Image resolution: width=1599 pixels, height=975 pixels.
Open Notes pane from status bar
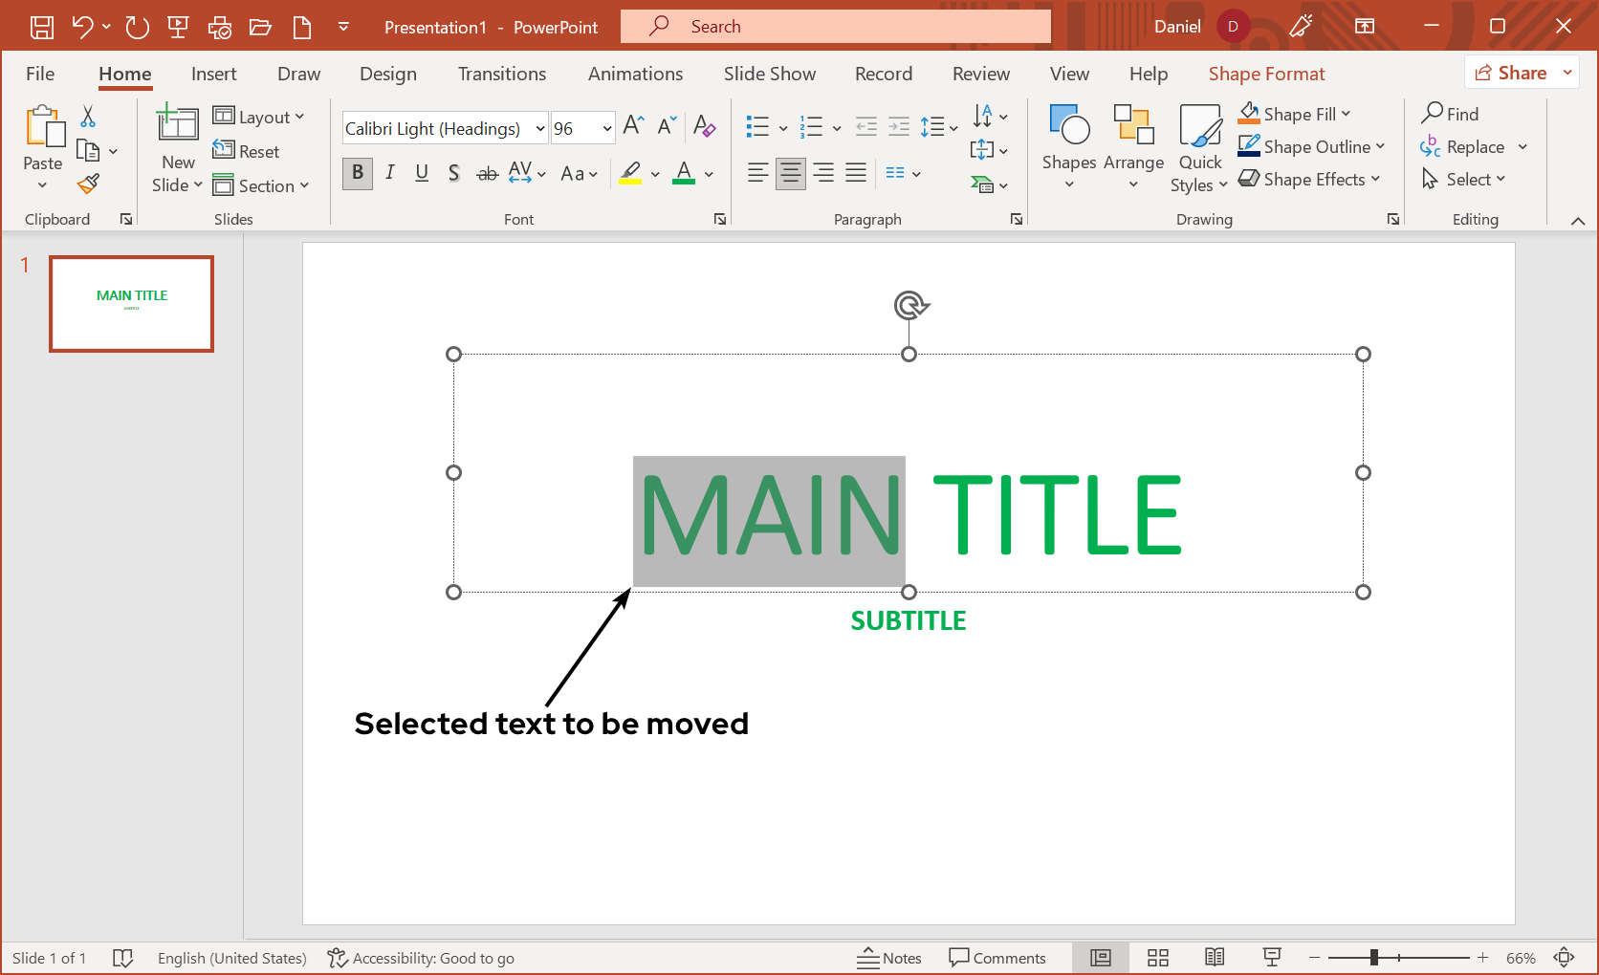tap(889, 958)
